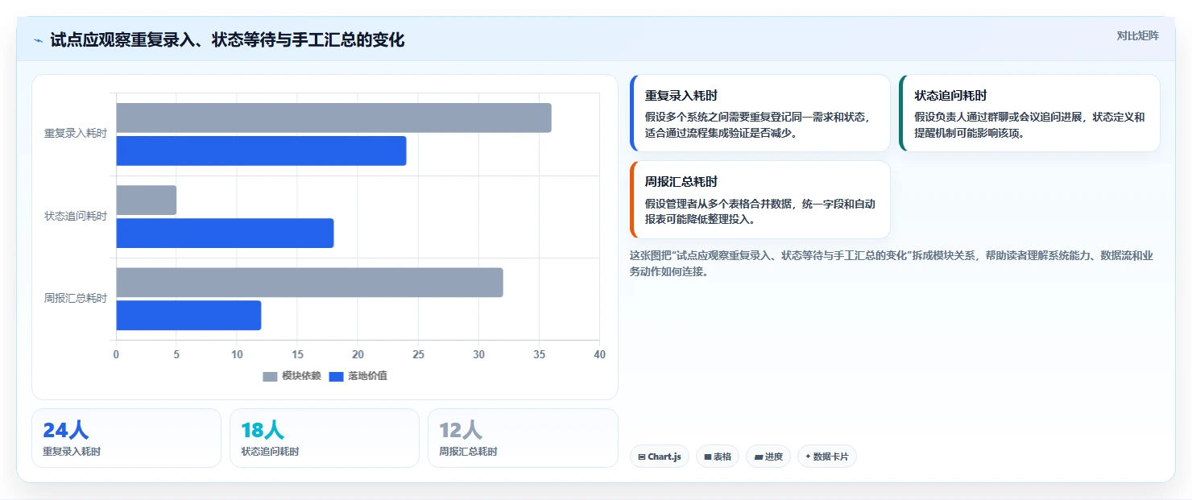Toggle the 模块依赖 legend color swatch

tap(270, 376)
